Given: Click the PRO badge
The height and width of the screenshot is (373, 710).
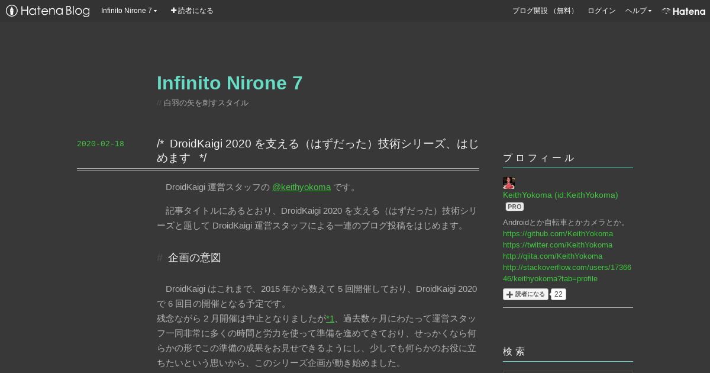Looking at the screenshot, I should (x=515, y=207).
